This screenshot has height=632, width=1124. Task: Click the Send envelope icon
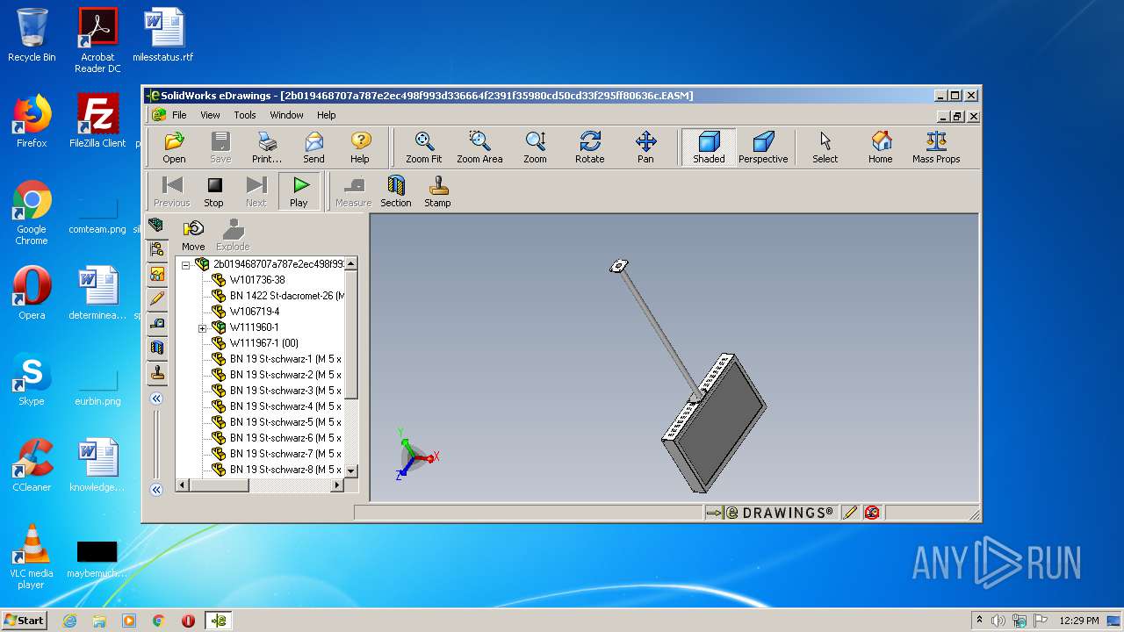coord(313,147)
